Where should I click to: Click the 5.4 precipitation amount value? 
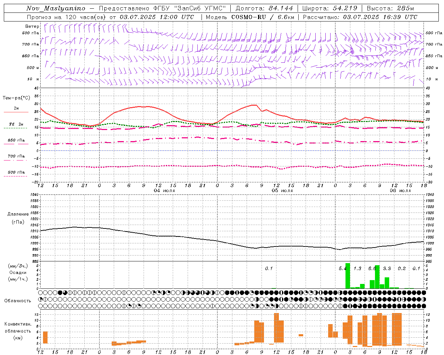click(x=343, y=268)
